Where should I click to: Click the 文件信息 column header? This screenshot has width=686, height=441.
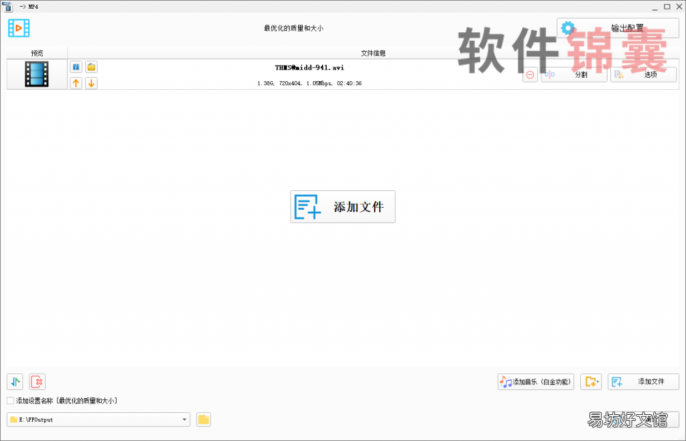(373, 53)
